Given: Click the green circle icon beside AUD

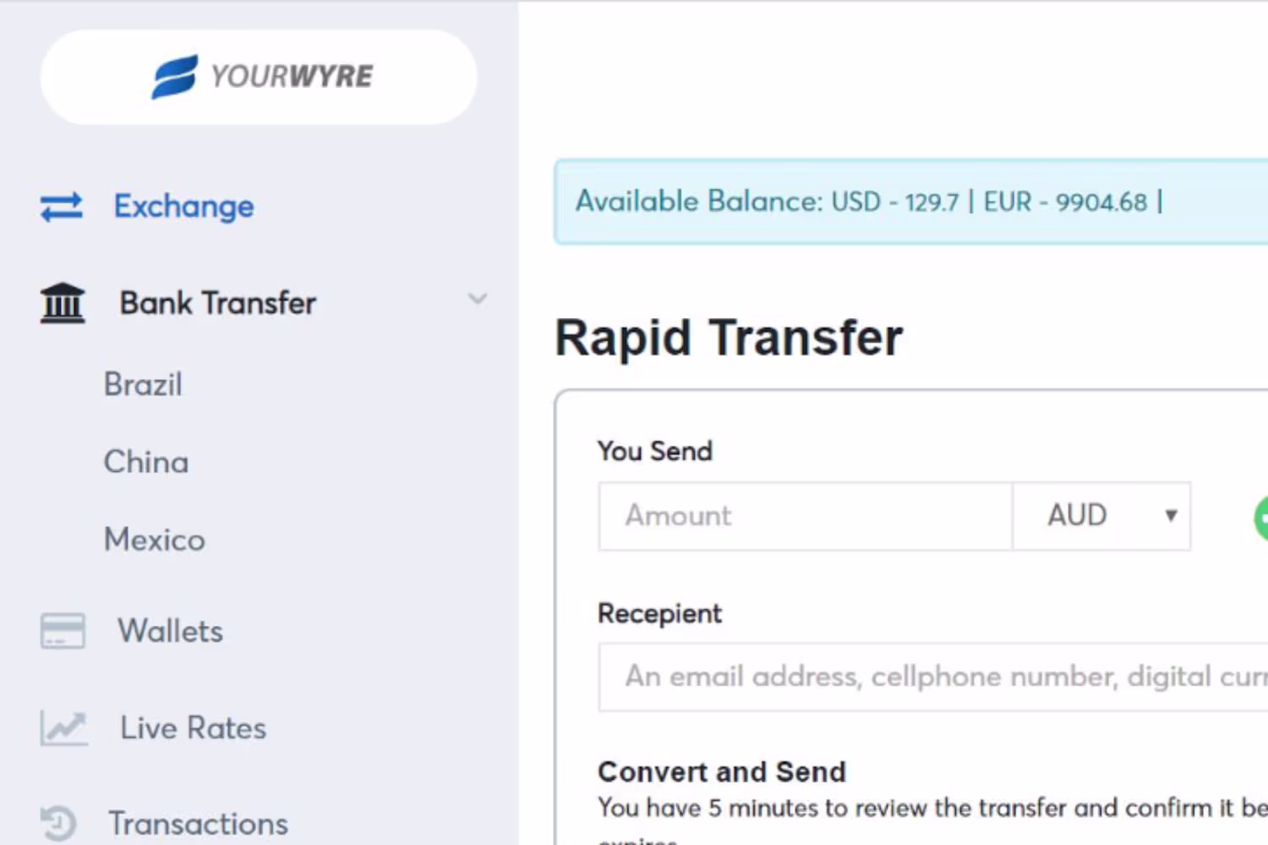Looking at the screenshot, I should pos(1261,517).
